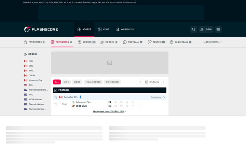The width and height of the screenshot is (246, 154).
Task: Open NHL league in sidebar
Action: tap(31, 61)
